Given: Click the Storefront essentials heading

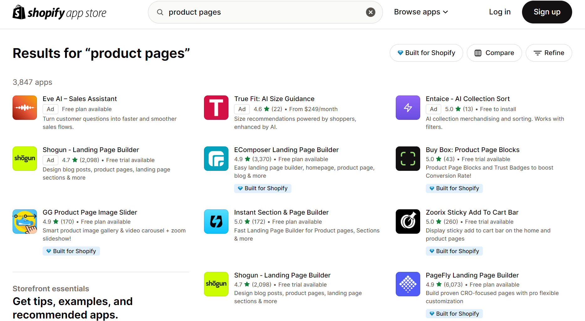Looking at the screenshot, I should pos(51,289).
